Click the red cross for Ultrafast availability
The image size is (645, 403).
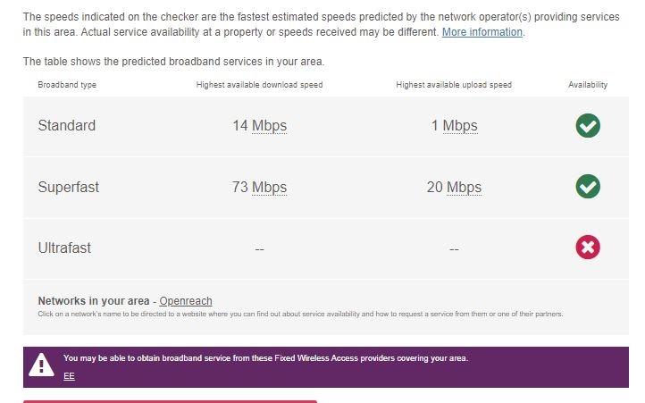point(588,248)
